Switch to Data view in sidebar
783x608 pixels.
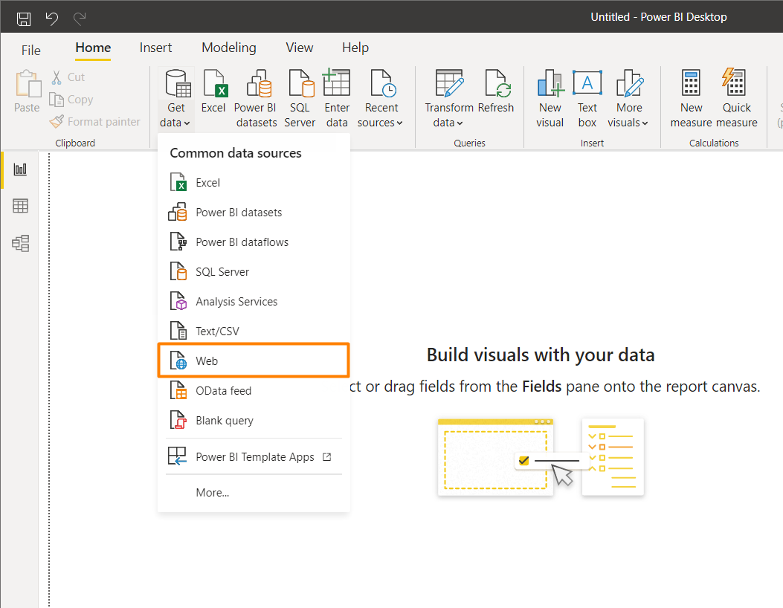tap(21, 206)
